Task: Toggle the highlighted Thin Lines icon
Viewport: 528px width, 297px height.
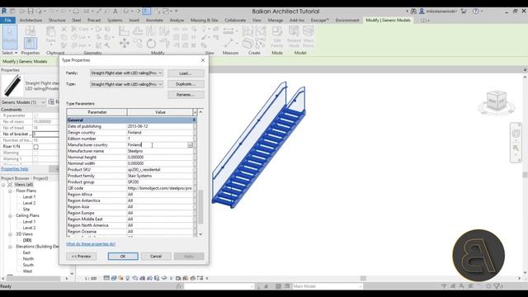Action: point(147,11)
